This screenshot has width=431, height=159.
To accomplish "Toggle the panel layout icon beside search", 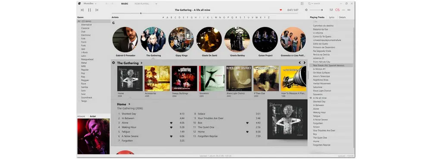I will (x=302, y=3).
